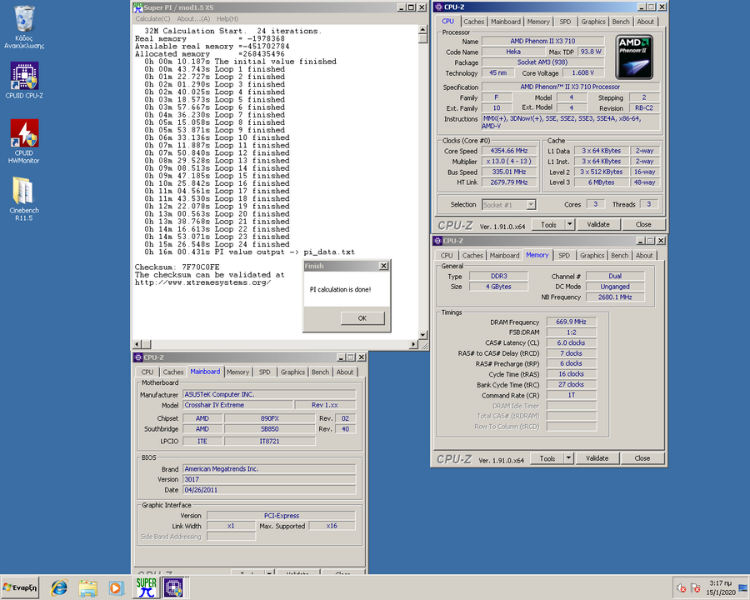Click Close button in CPU-Z Memory window

click(x=642, y=458)
